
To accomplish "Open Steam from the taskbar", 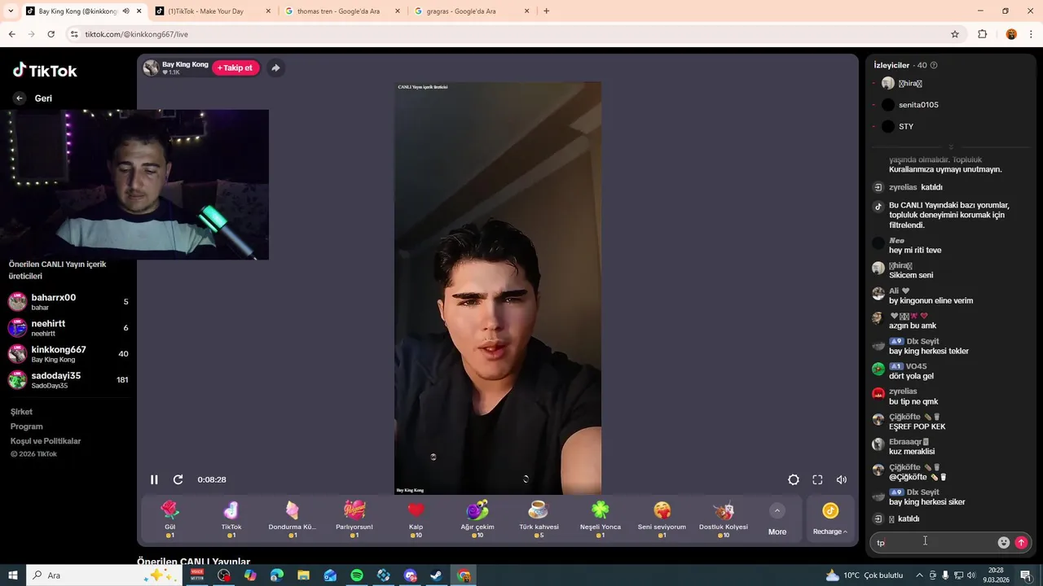I will click(437, 575).
